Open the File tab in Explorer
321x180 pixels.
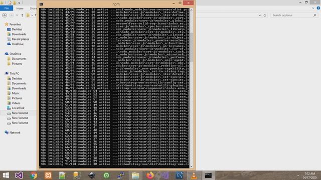(7, 8)
